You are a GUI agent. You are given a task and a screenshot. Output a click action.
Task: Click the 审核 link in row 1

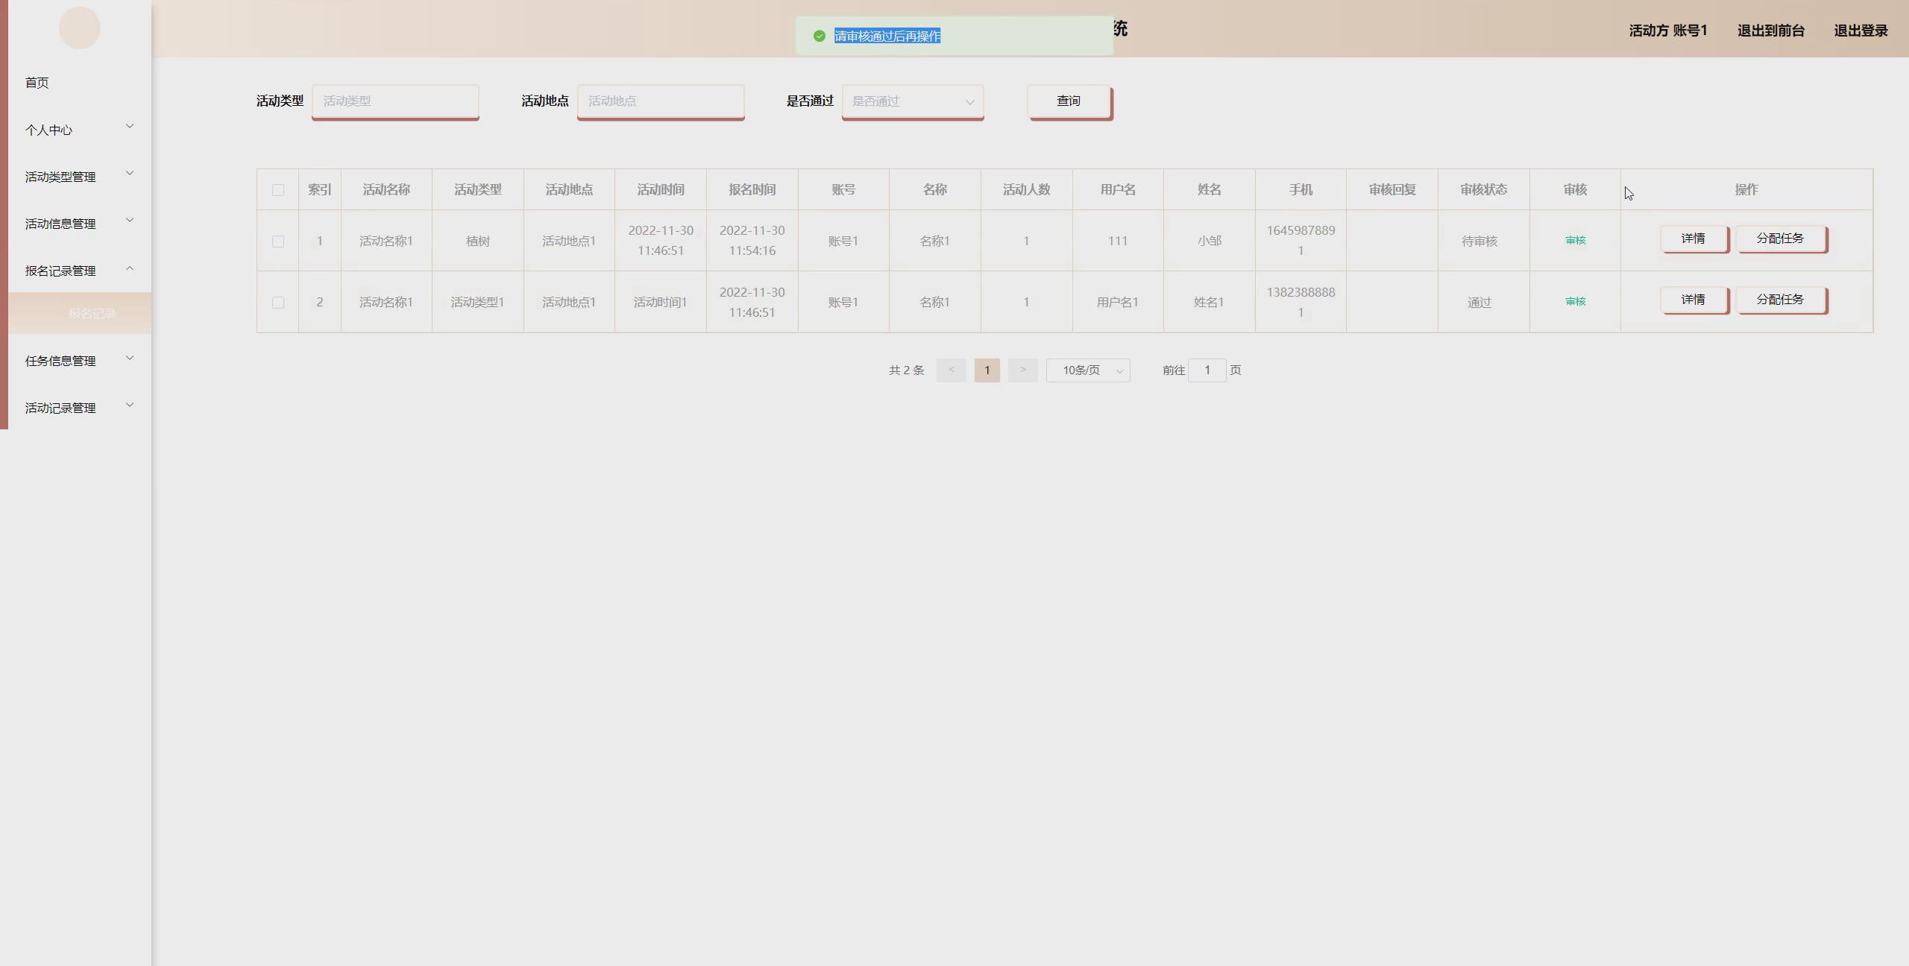point(1575,241)
